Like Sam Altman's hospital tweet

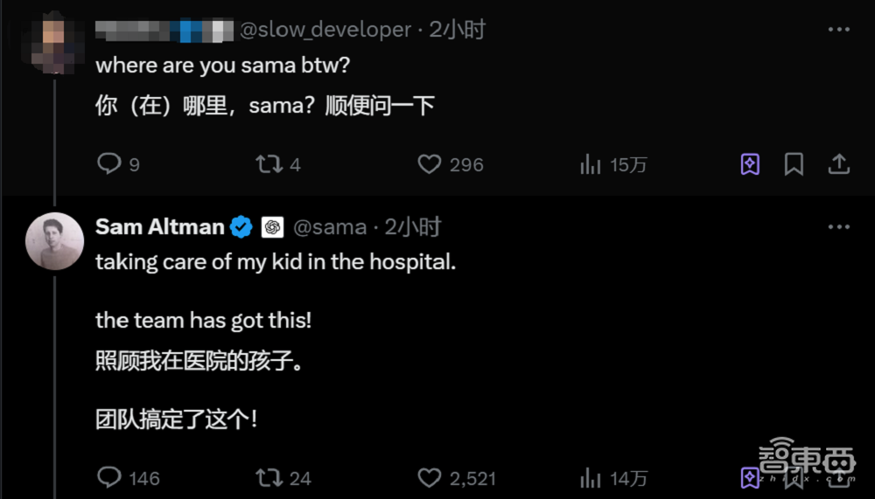coord(429,477)
